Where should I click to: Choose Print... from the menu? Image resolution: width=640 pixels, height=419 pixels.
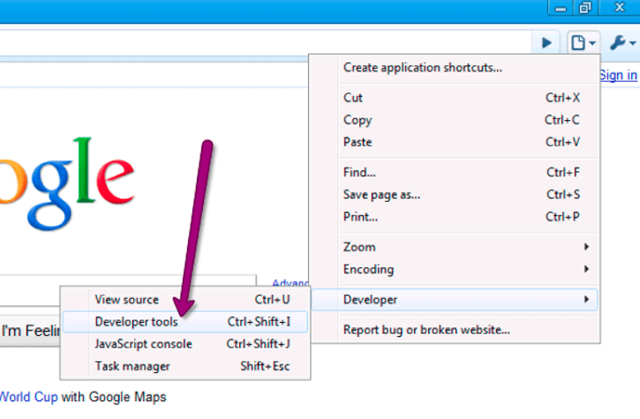[x=360, y=216]
